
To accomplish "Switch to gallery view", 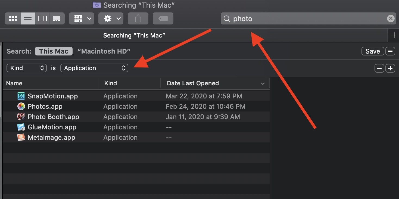I will [x=57, y=19].
